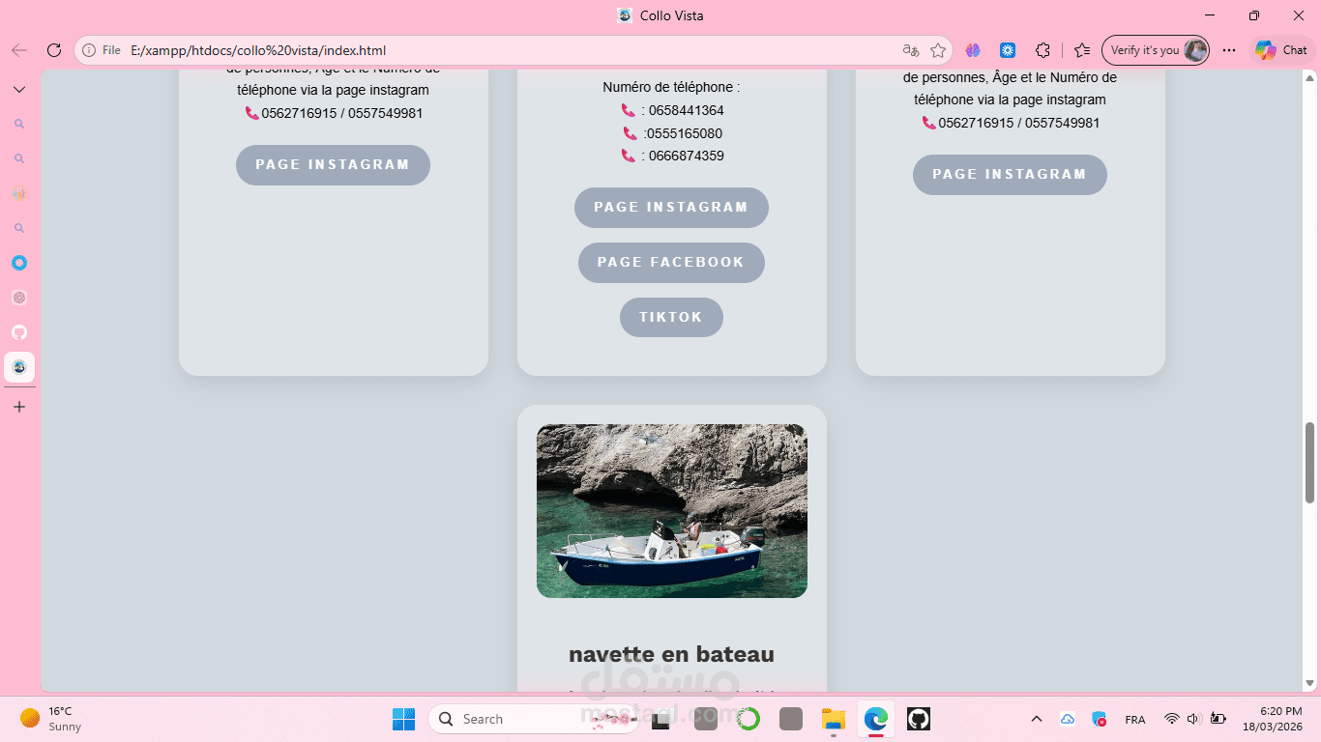Click the navette en bateau heading
The width and height of the screenshot is (1321, 742).
pyautogui.click(x=671, y=654)
